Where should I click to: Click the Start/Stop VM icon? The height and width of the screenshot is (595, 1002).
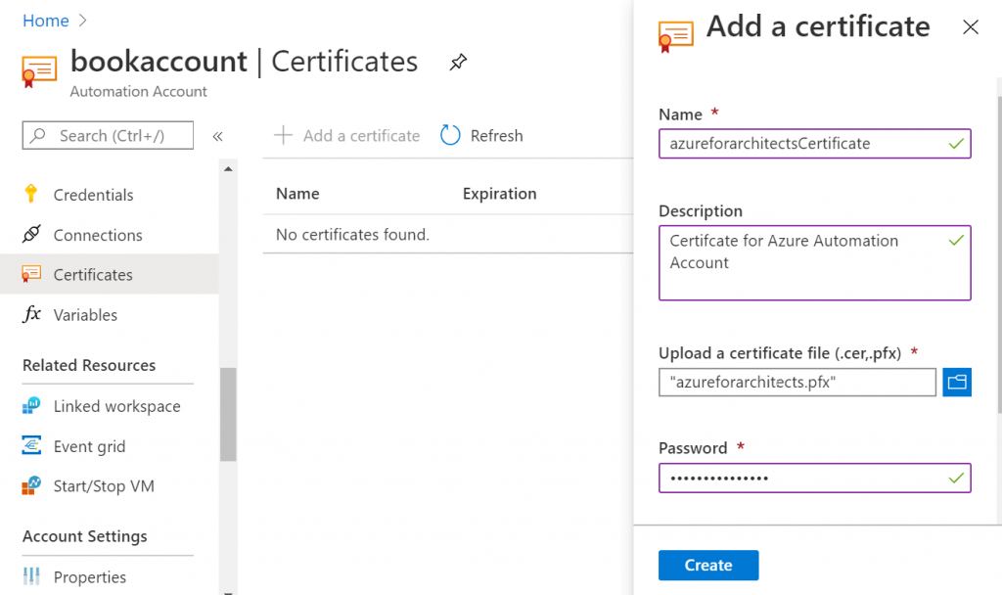pyautogui.click(x=31, y=486)
